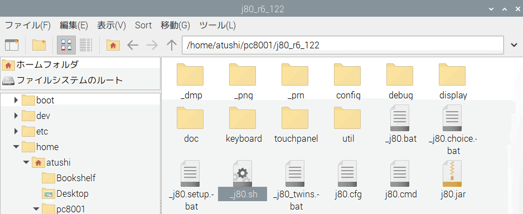Select the _j80.choice.bat file icon

pos(452,118)
